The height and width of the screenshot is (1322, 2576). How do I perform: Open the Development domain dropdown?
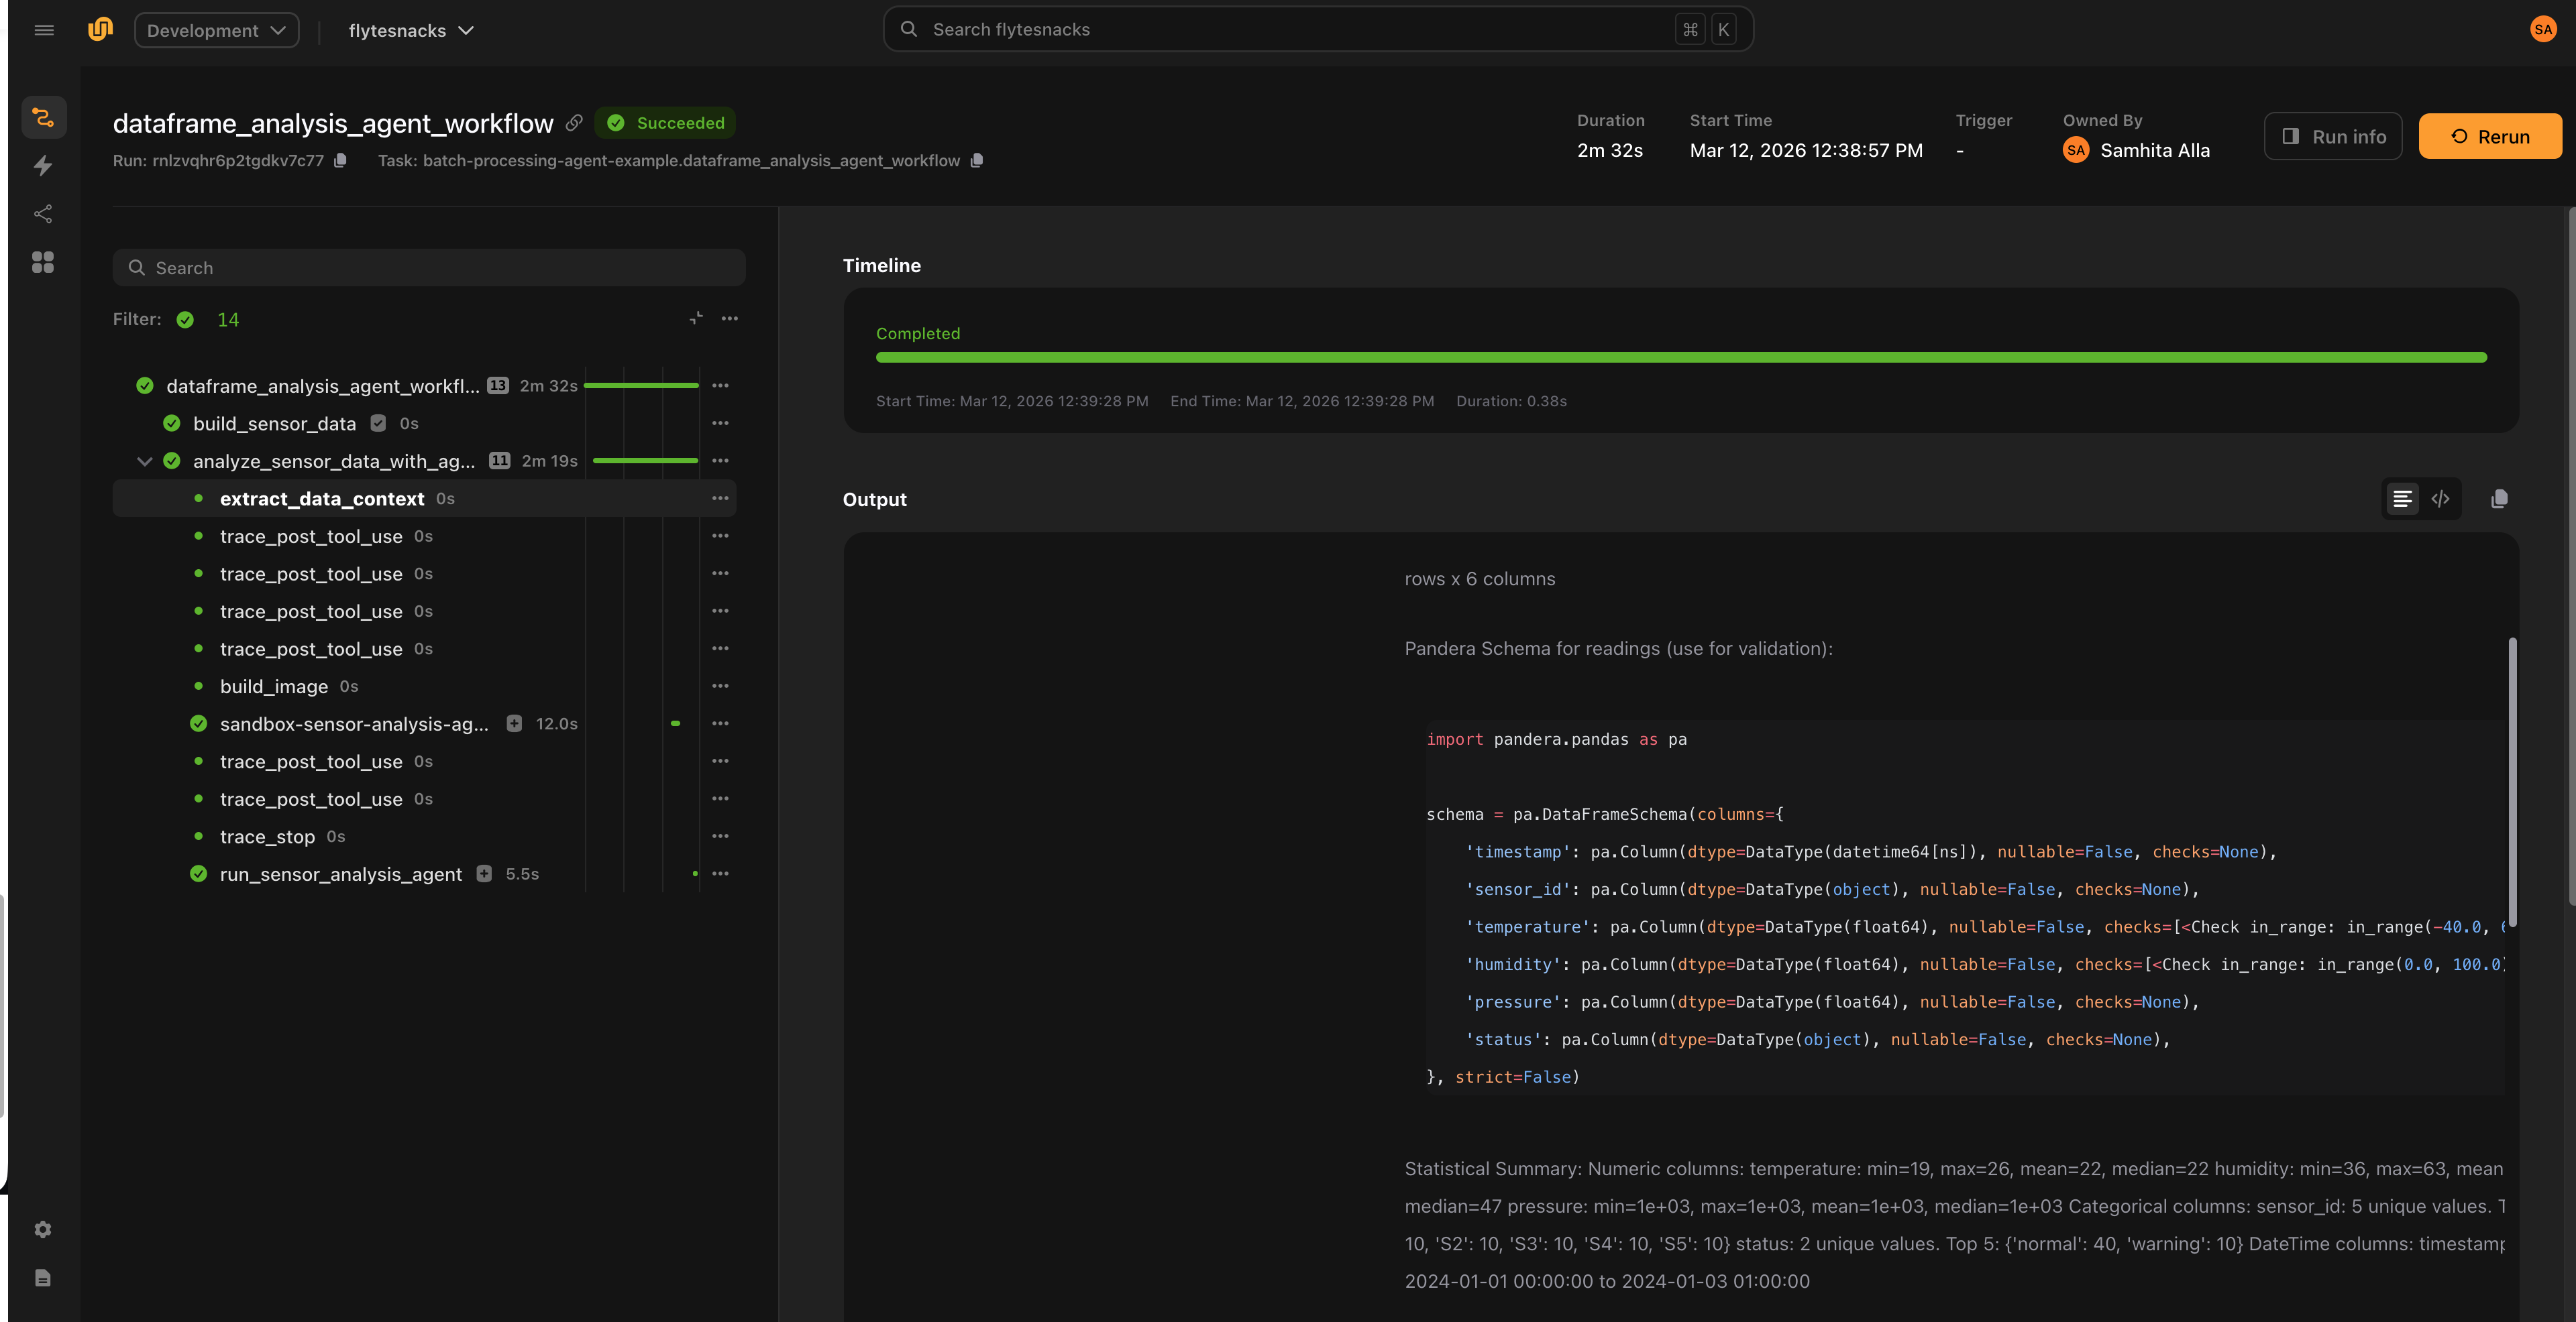pos(216,30)
